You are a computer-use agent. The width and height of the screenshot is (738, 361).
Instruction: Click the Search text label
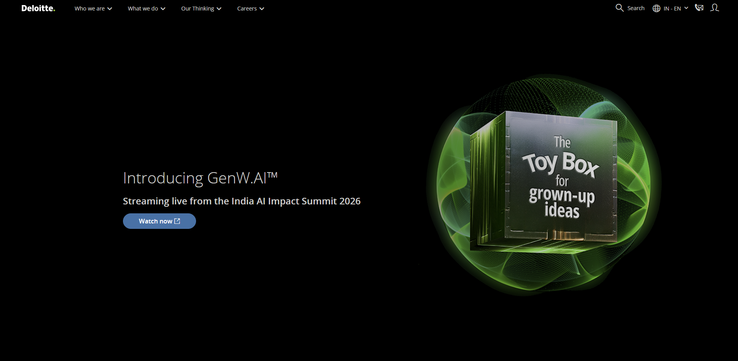pyautogui.click(x=636, y=8)
